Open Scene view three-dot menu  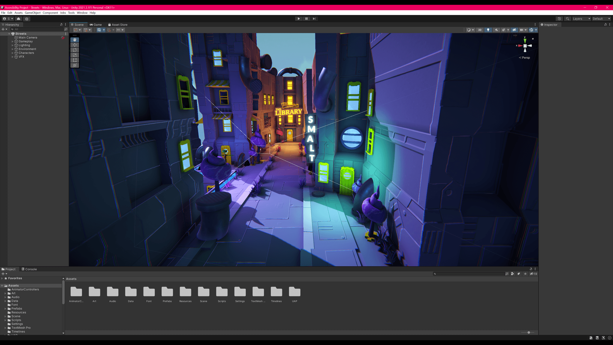535,25
